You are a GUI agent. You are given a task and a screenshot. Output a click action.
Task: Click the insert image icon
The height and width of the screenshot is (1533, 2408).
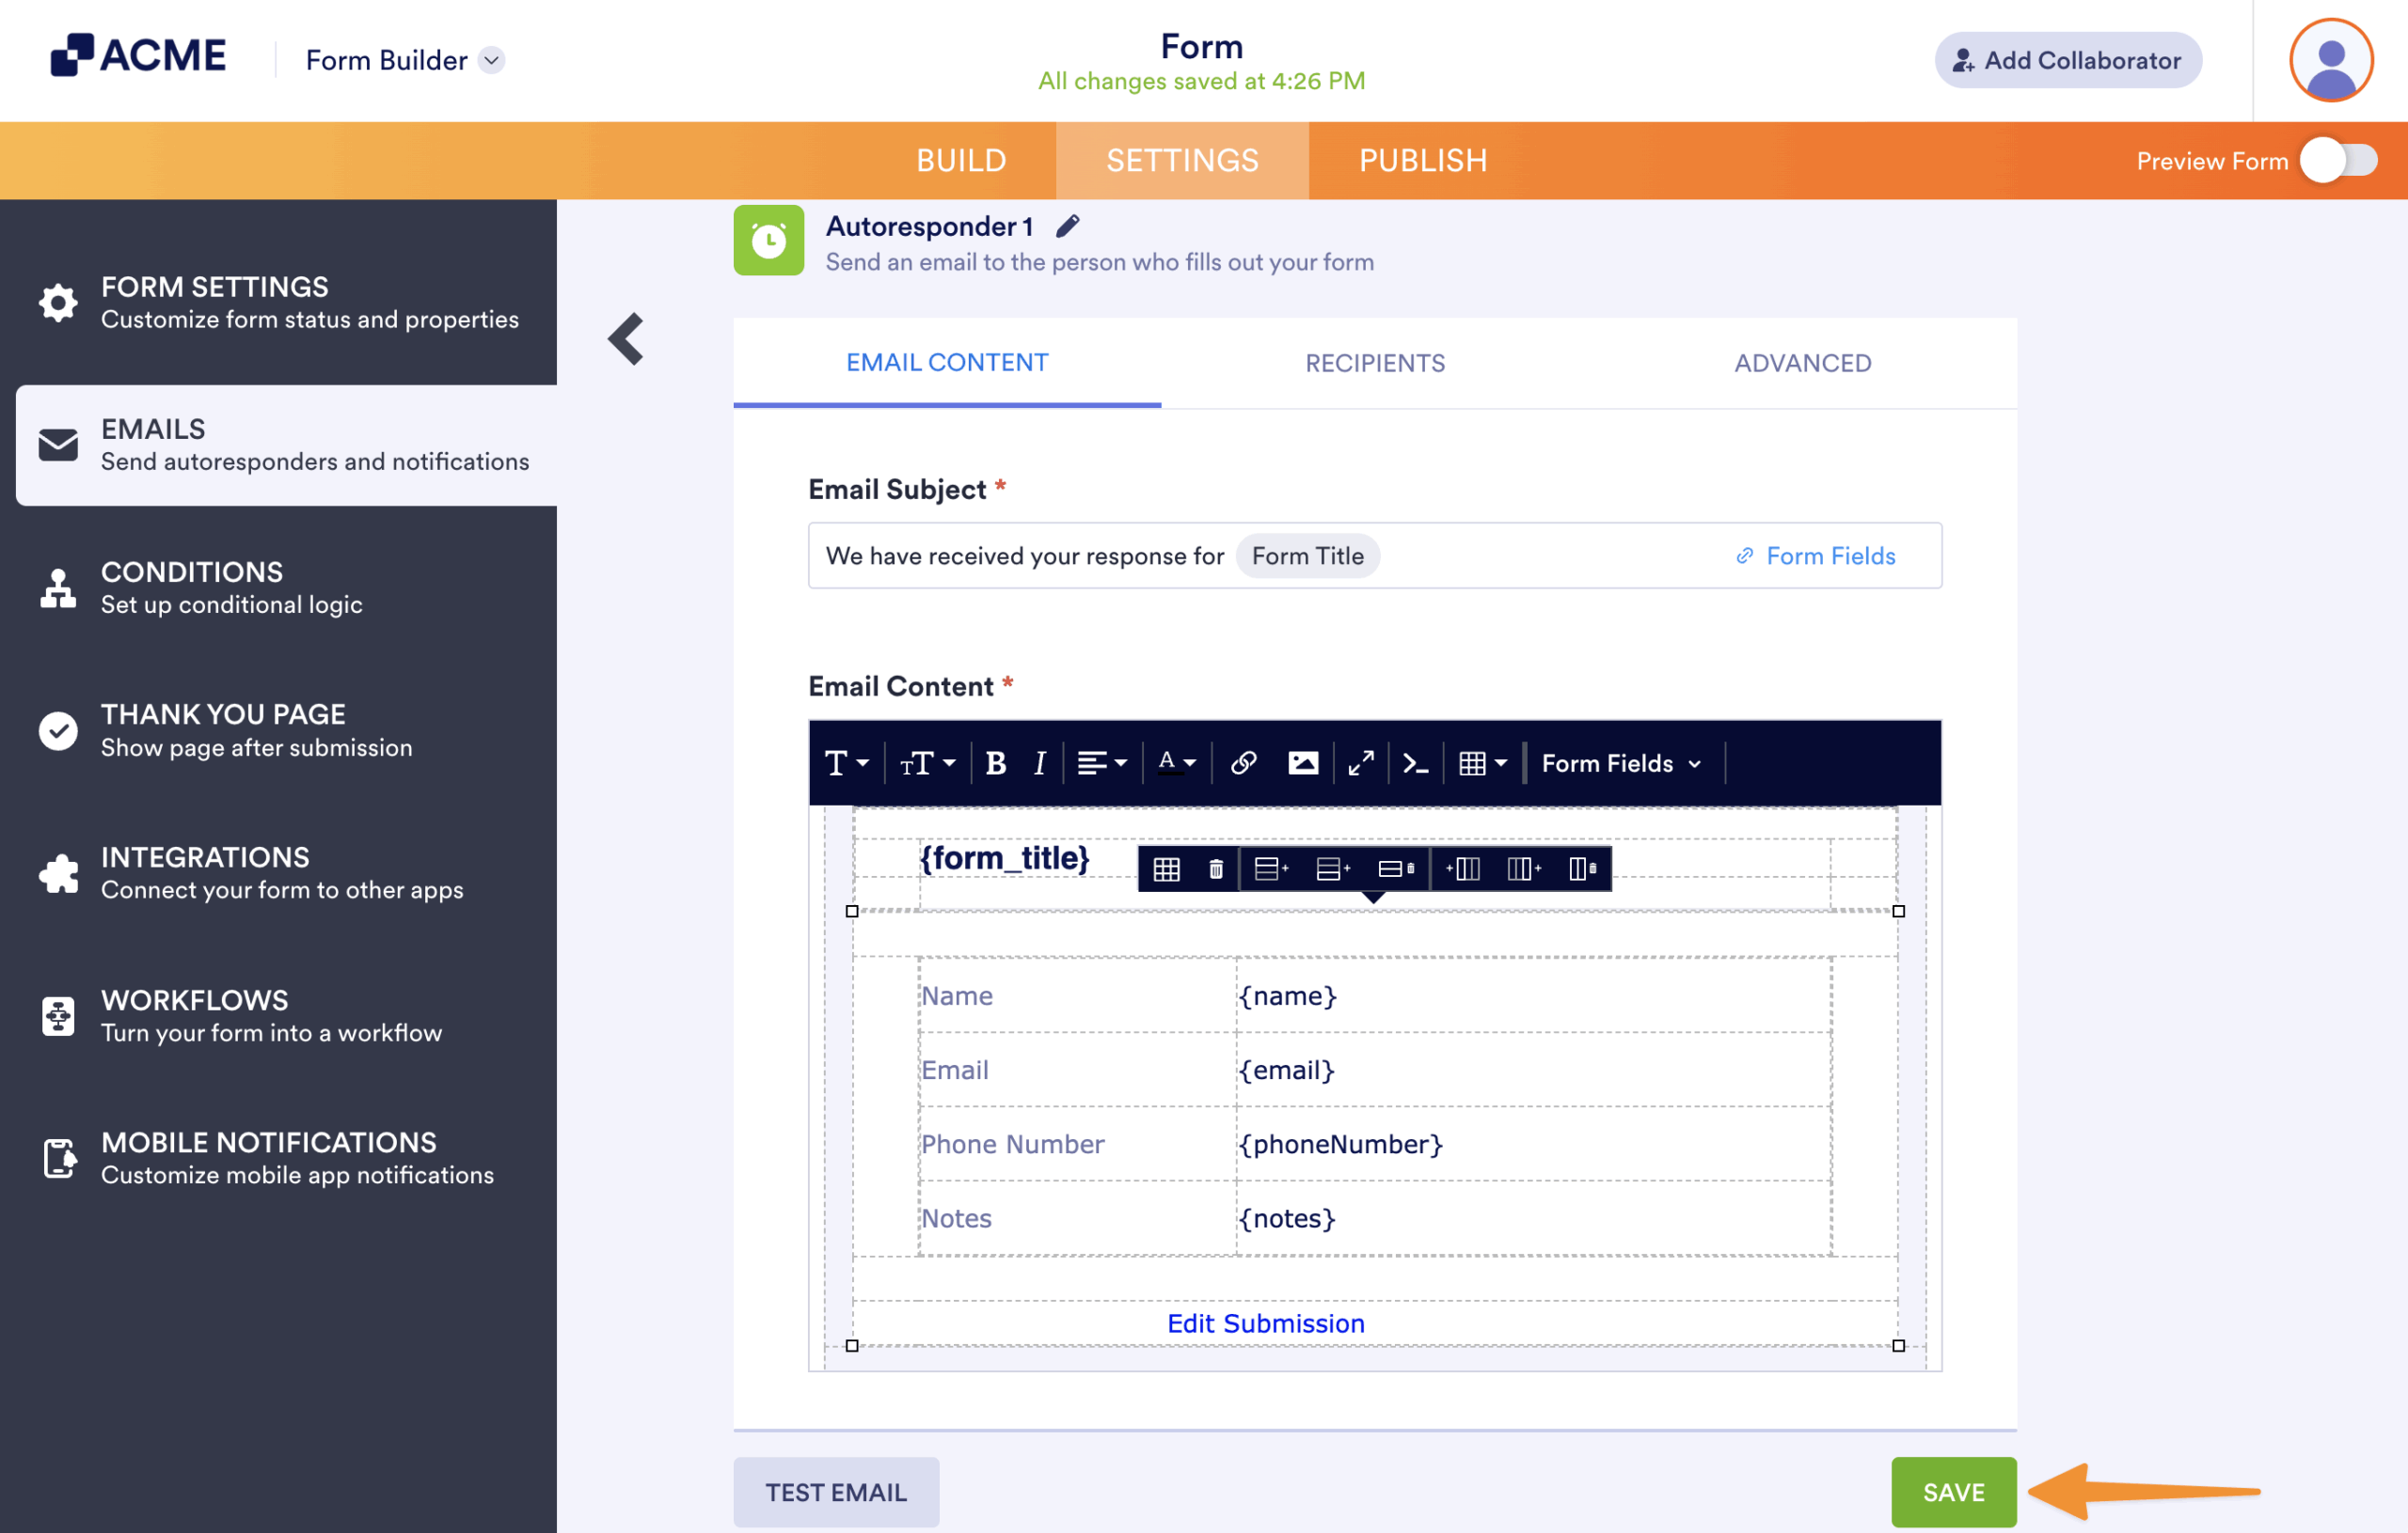point(1302,763)
